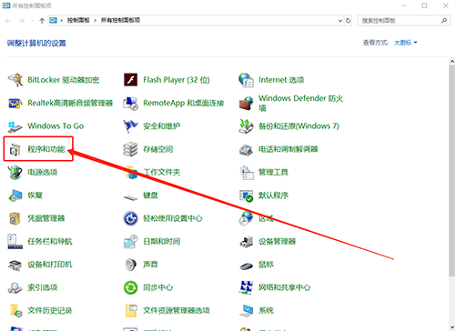This screenshot has height=331, width=455.
Task: Open the 文件历史记录 folder icon
Action: point(15,311)
